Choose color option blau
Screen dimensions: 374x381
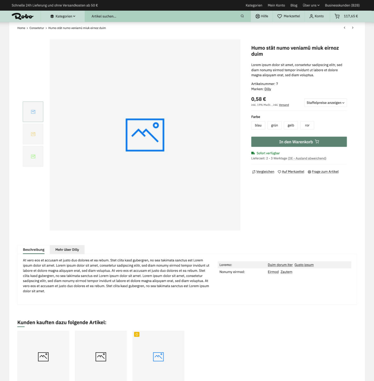258,125
